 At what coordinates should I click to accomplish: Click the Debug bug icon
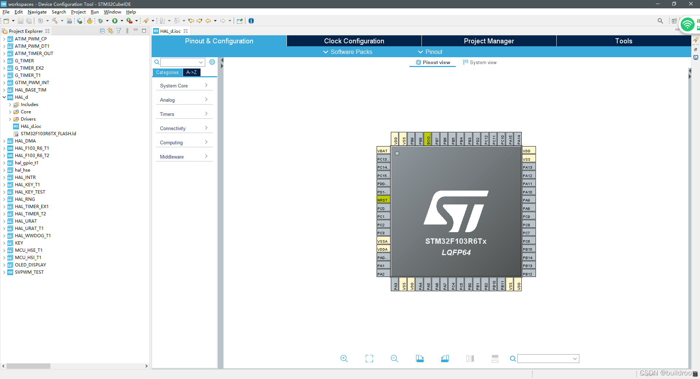(101, 21)
